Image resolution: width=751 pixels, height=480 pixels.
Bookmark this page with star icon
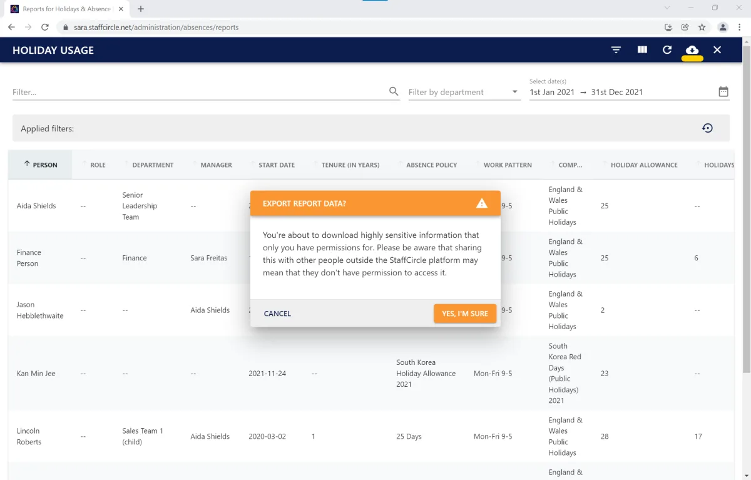pos(702,27)
